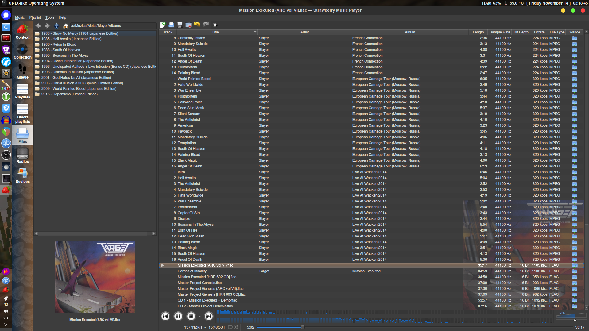Open the Smart playlists sidebar tab
Image resolution: width=589 pixels, height=331 pixels.
(x=23, y=114)
